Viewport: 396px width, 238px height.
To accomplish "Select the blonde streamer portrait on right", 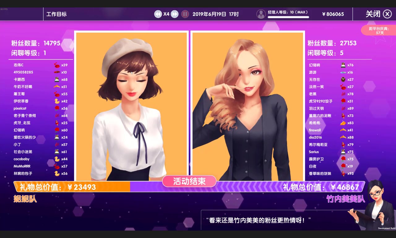I will (x=247, y=106).
